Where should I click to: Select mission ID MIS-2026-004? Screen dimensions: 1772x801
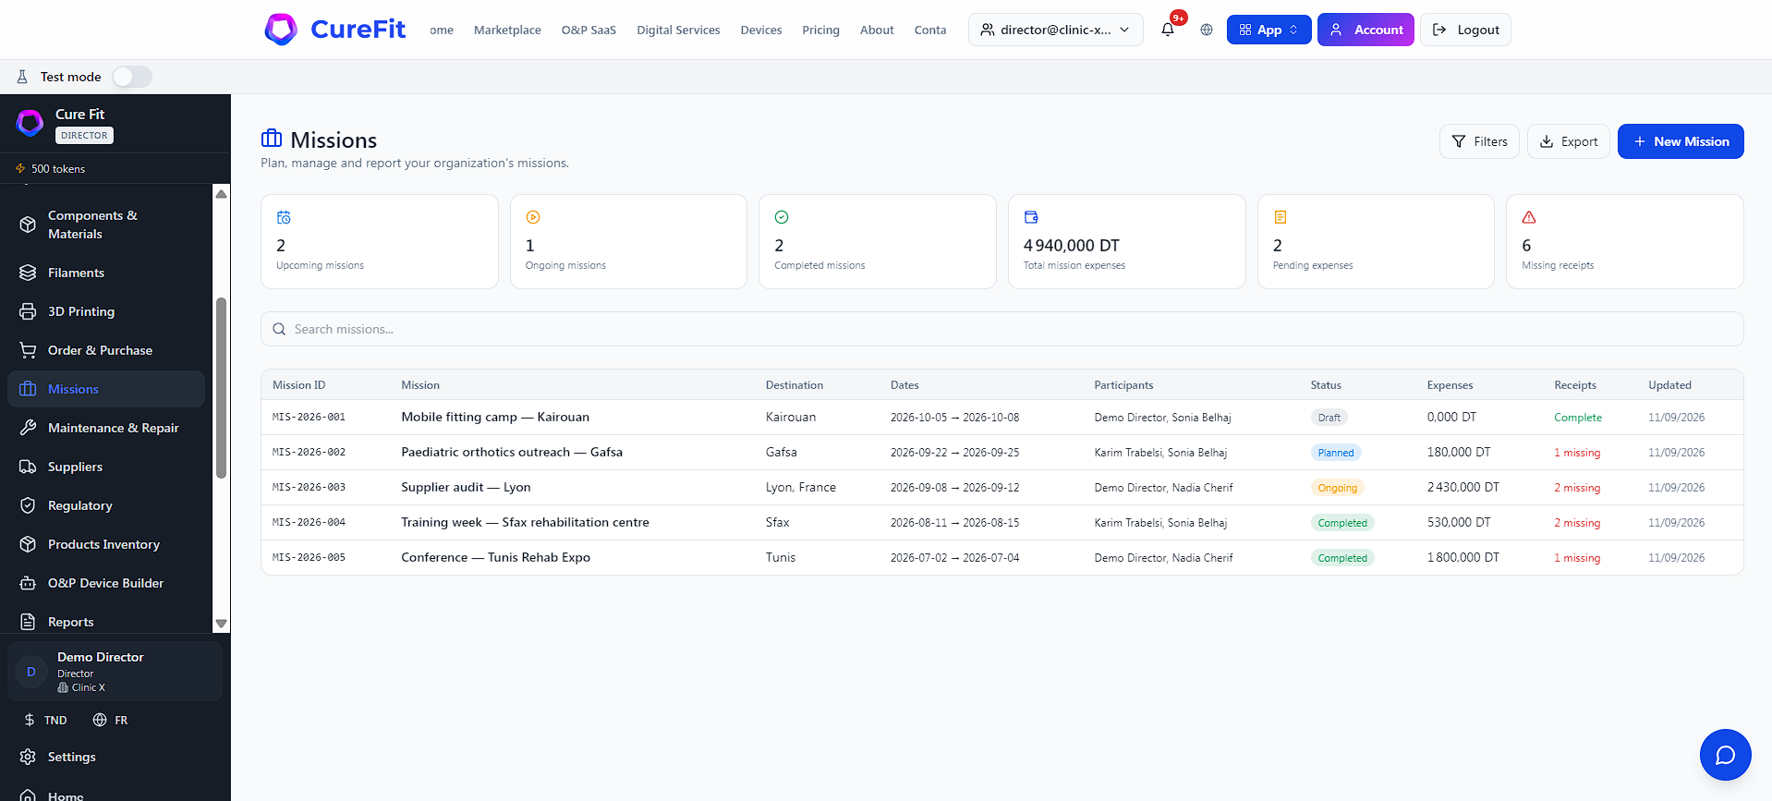tap(309, 522)
